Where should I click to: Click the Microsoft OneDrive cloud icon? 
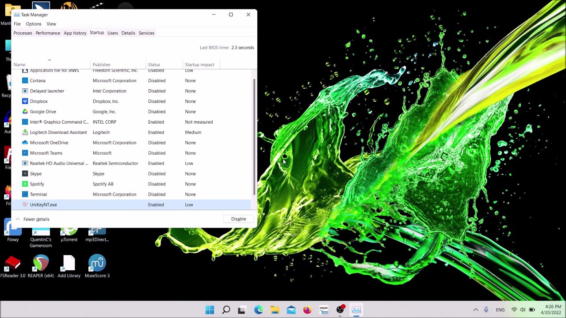[x=25, y=143]
